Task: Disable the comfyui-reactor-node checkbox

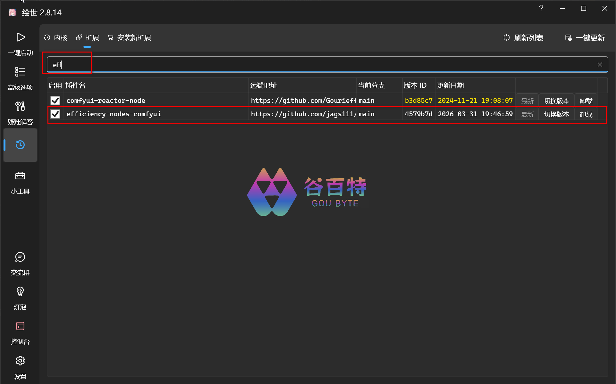Action: 55,101
